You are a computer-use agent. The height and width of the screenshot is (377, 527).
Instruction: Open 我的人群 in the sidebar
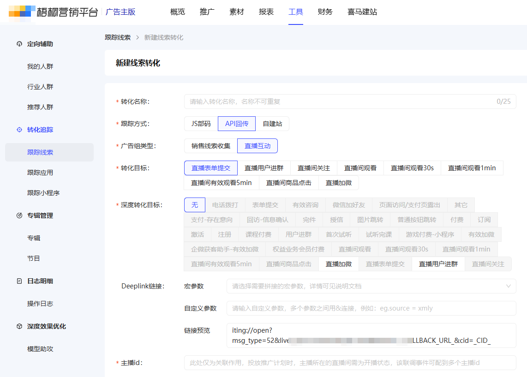[40, 66]
